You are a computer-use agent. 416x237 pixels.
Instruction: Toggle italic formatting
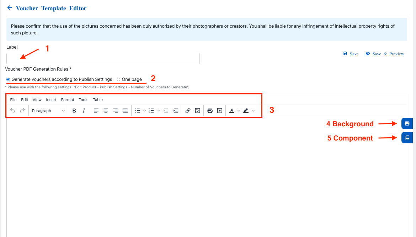[x=84, y=110]
